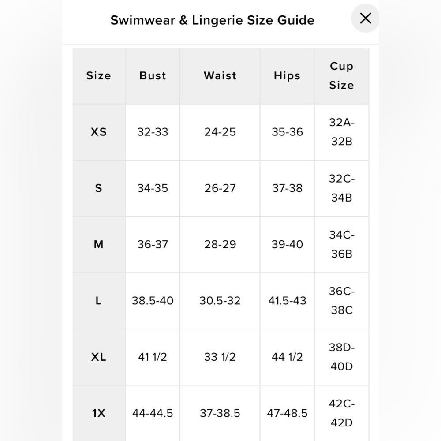Click the 42C-42D cup size cell
The image size is (441, 441).
(x=342, y=413)
